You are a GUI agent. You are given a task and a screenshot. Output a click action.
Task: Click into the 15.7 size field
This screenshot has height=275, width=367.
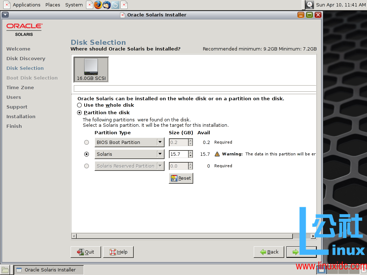click(x=178, y=154)
